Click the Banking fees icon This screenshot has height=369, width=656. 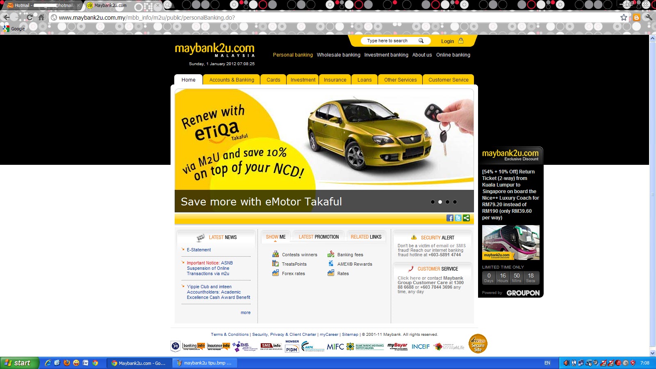[x=331, y=254]
